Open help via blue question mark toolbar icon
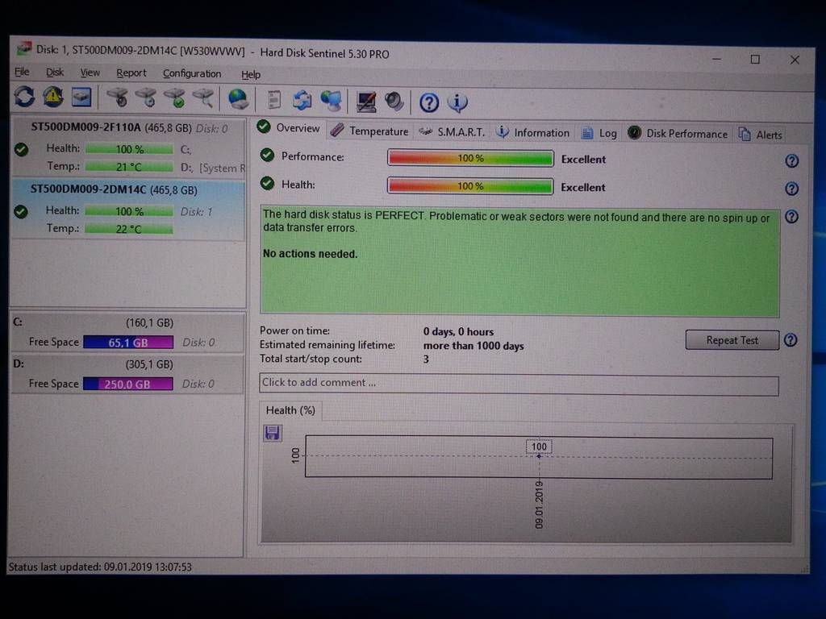Viewport: 826px width, 619px height. [x=429, y=102]
